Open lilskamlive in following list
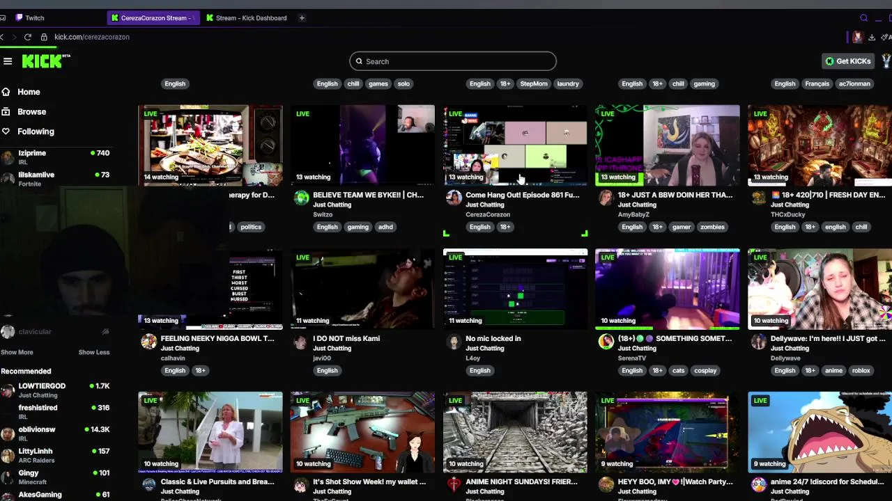This screenshot has width=892, height=501. point(56,179)
